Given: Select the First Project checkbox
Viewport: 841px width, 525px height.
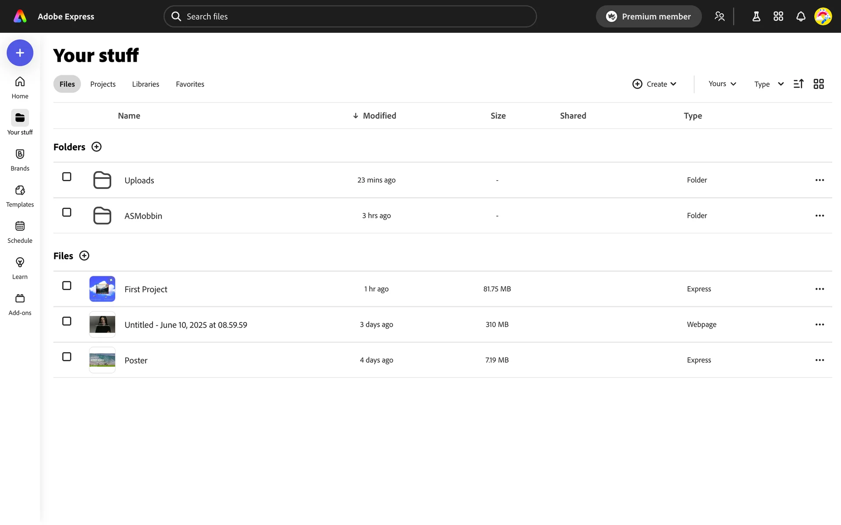Looking at the screenshot, I should point(67,286).
